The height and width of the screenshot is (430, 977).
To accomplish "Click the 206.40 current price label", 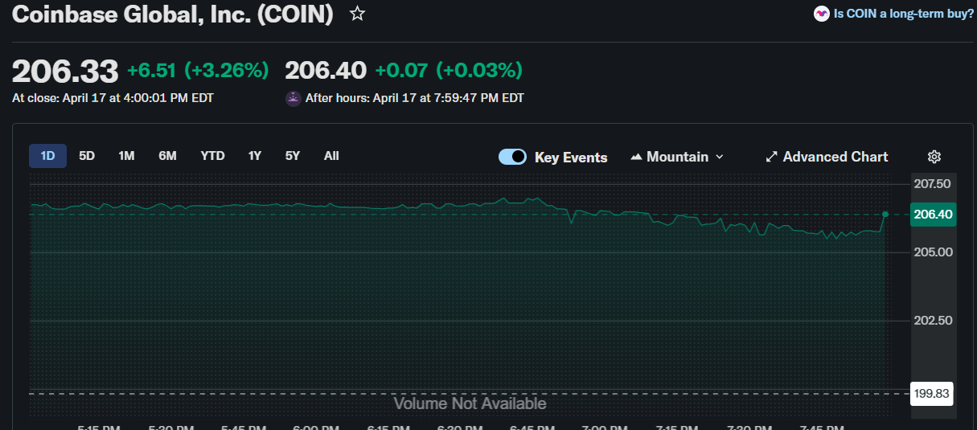I will (933, 215).
